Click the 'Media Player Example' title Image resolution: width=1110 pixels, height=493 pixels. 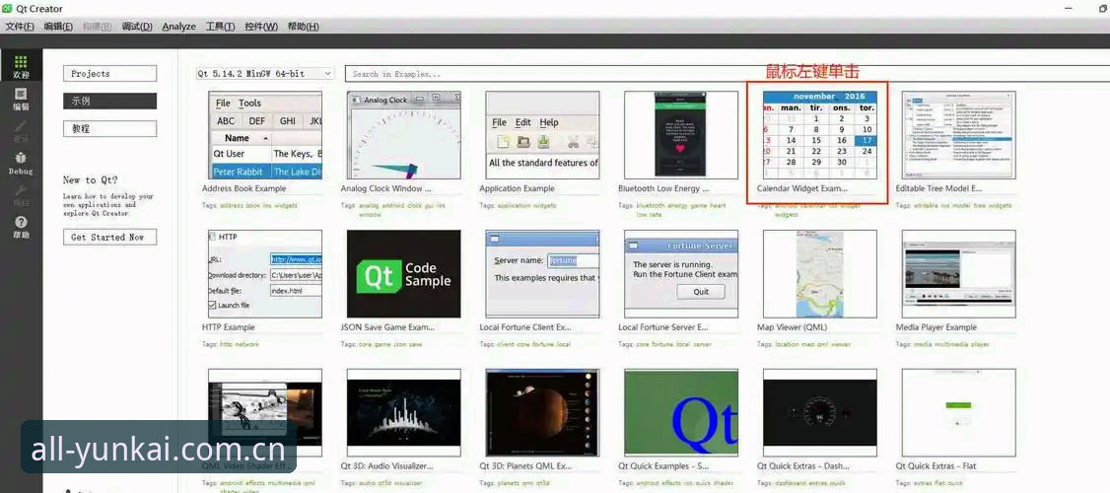coord(936,327)
